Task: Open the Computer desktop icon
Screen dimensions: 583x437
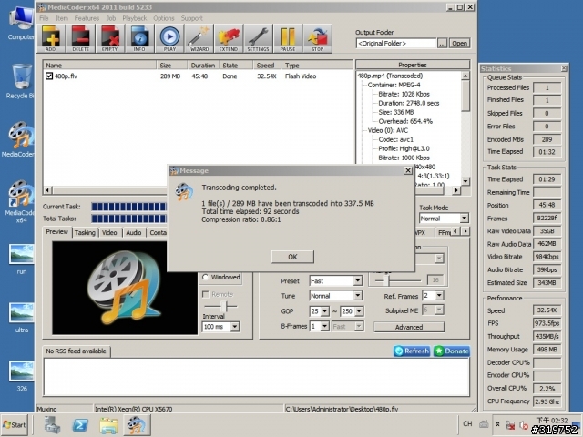Action: [22, 24]
